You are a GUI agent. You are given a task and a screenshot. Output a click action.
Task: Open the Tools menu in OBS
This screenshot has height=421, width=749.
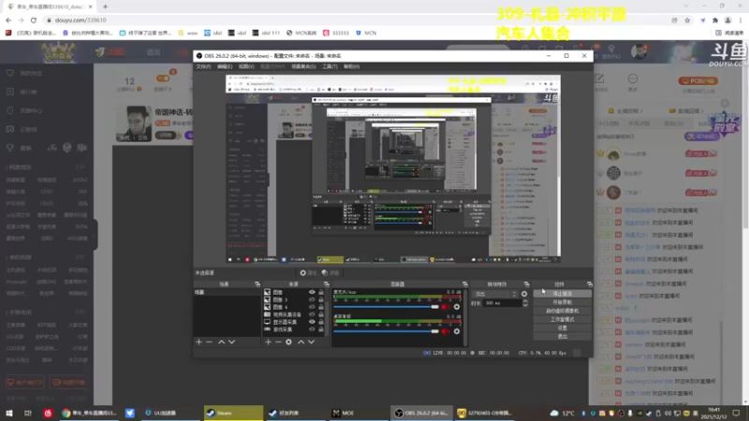330,66
